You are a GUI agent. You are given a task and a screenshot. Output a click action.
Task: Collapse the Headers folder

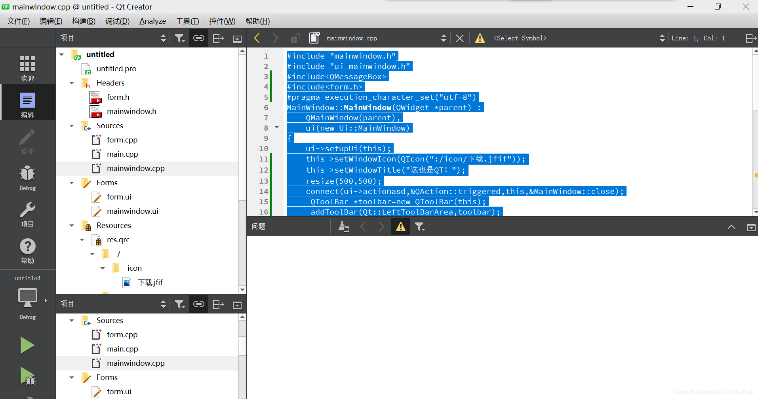[72, 83]
